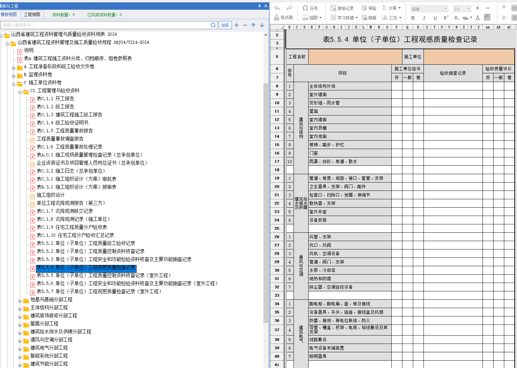
Task: Click the 原始记录 toolbar button
Action: (342, 8)
